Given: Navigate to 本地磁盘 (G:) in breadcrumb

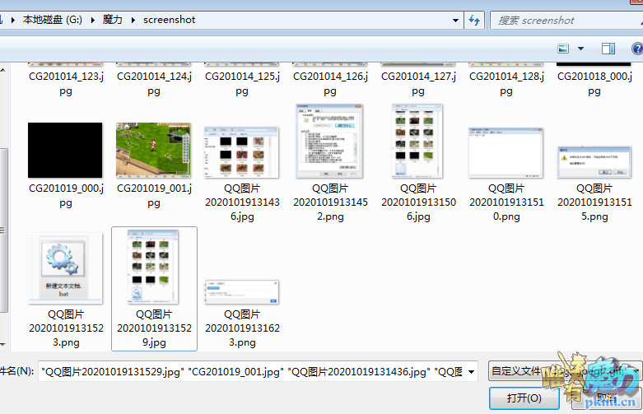Looking at the screenshot, I should coord(57,20).
